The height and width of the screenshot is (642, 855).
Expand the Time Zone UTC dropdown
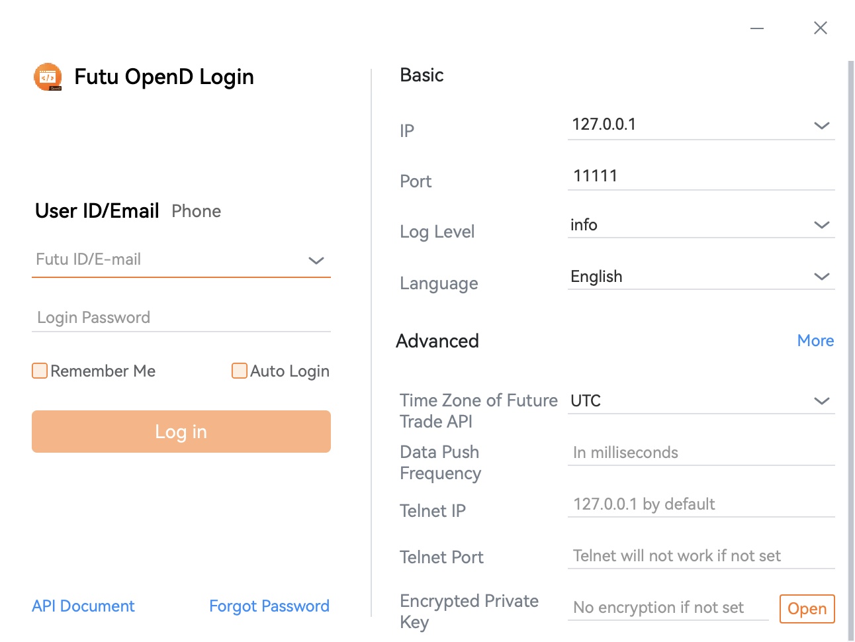click(x=821, y=401)
